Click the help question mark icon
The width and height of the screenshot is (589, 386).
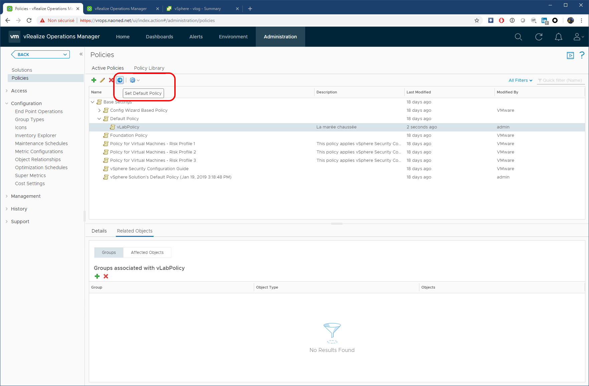click(x=582, y=55)
